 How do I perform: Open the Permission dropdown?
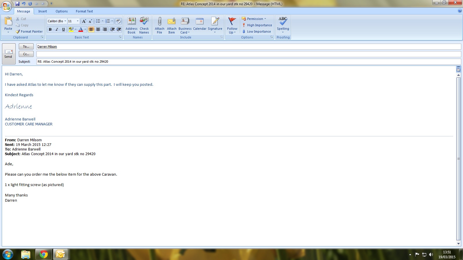[254, 19]
